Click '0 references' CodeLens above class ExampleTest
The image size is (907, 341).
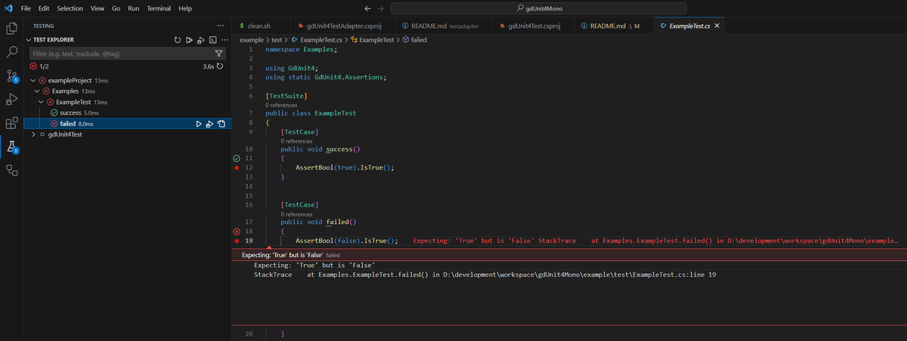281,105
